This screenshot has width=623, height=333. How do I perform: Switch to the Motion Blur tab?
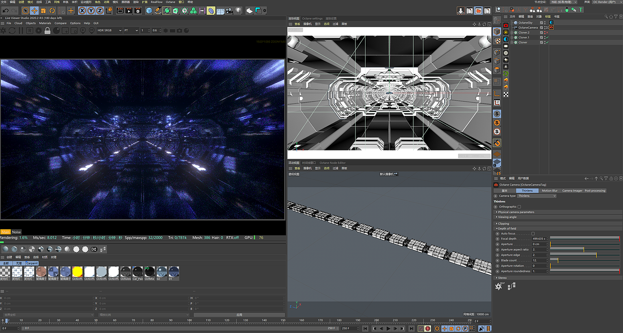(550, 190)
